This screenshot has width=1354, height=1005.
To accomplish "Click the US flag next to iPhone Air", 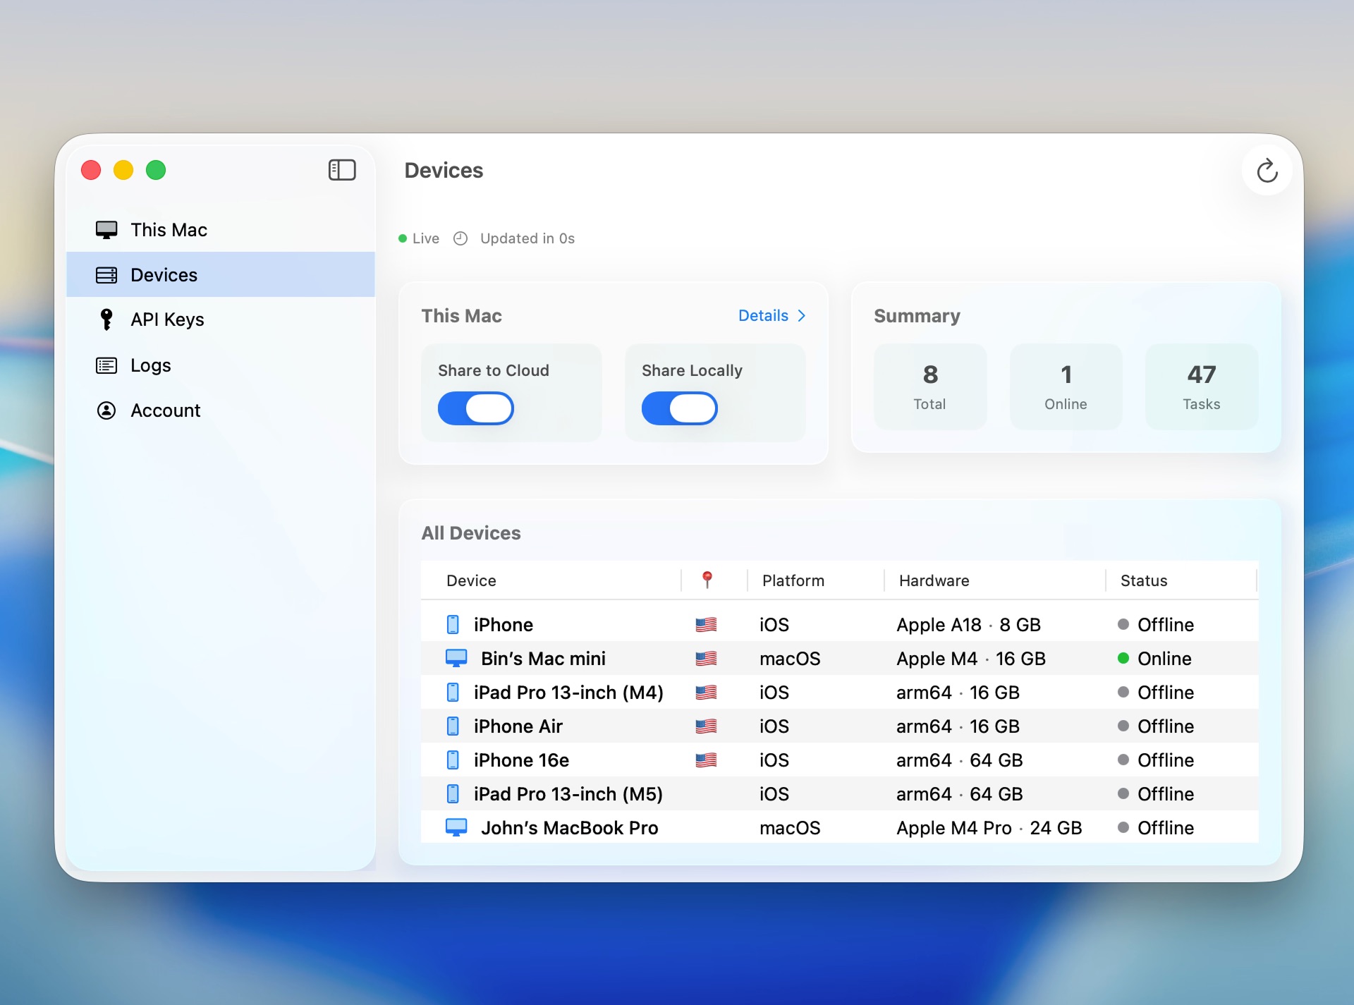I will [x=707, y=726].
